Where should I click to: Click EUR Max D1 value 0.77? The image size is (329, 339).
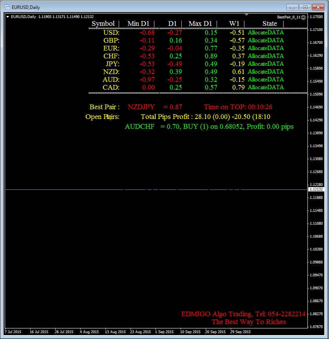coord(211,48)
